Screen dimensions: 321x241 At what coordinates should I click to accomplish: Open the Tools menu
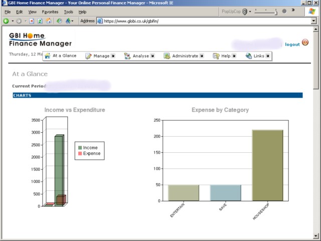pyautogui.click(x=68, y=12)
